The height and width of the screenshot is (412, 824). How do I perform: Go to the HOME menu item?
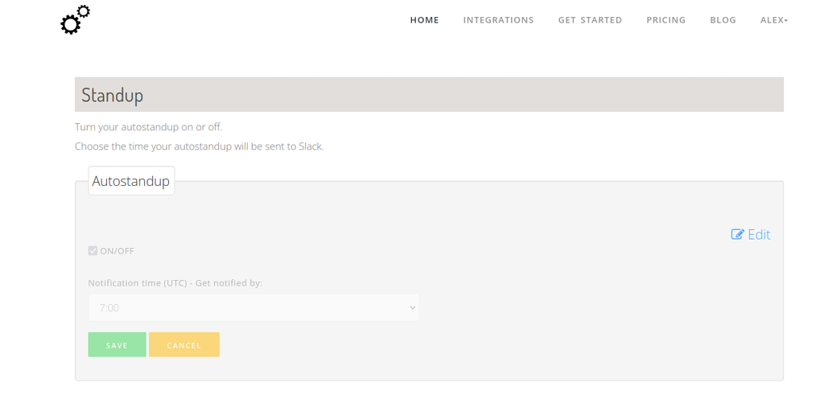pos(424,20)
